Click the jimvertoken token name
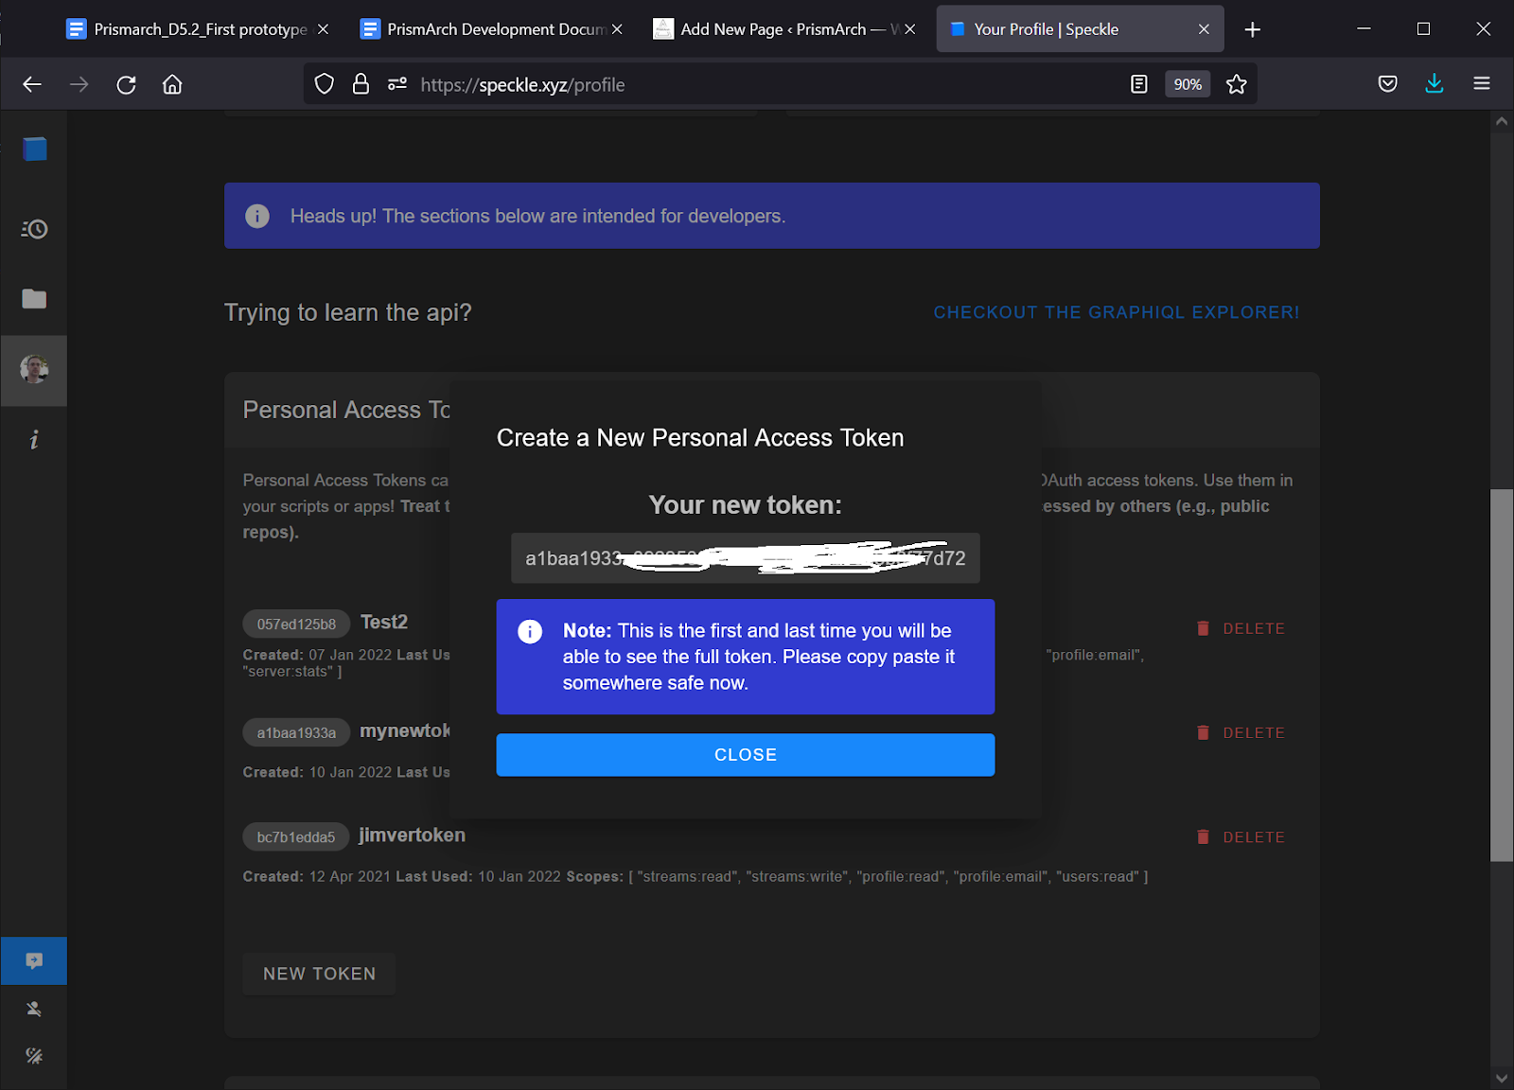This screenshot has height=1090, width=1514. click(x=412, y=835)
